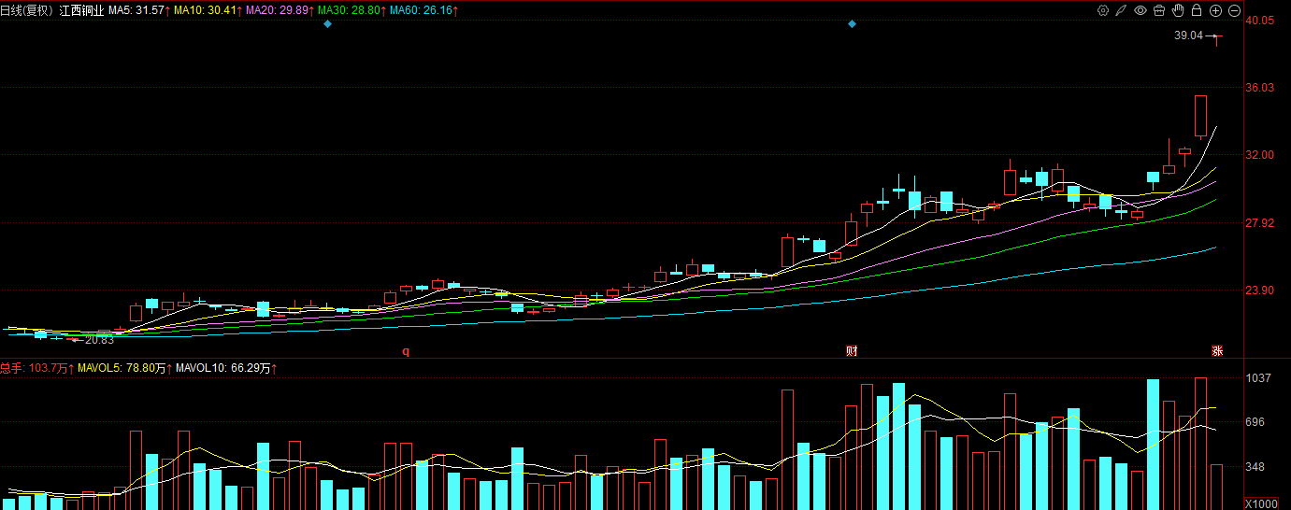Open the toolbox briefcase icon

[x=1159, y=10]
